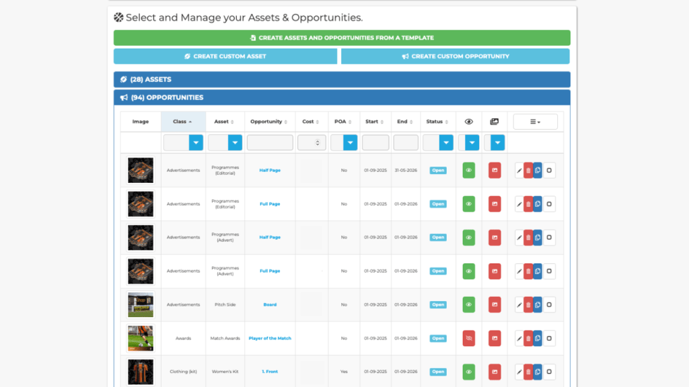Duplicate the Player of the Match opportunity
Viewport: 689px width, 387px height.
pyautogui.click(x=538, y=339)
